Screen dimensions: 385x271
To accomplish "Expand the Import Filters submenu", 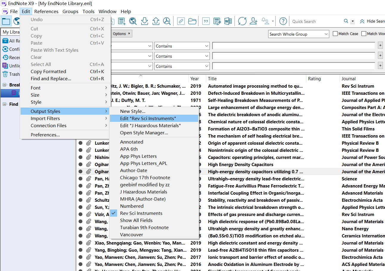I will point(65,118).
